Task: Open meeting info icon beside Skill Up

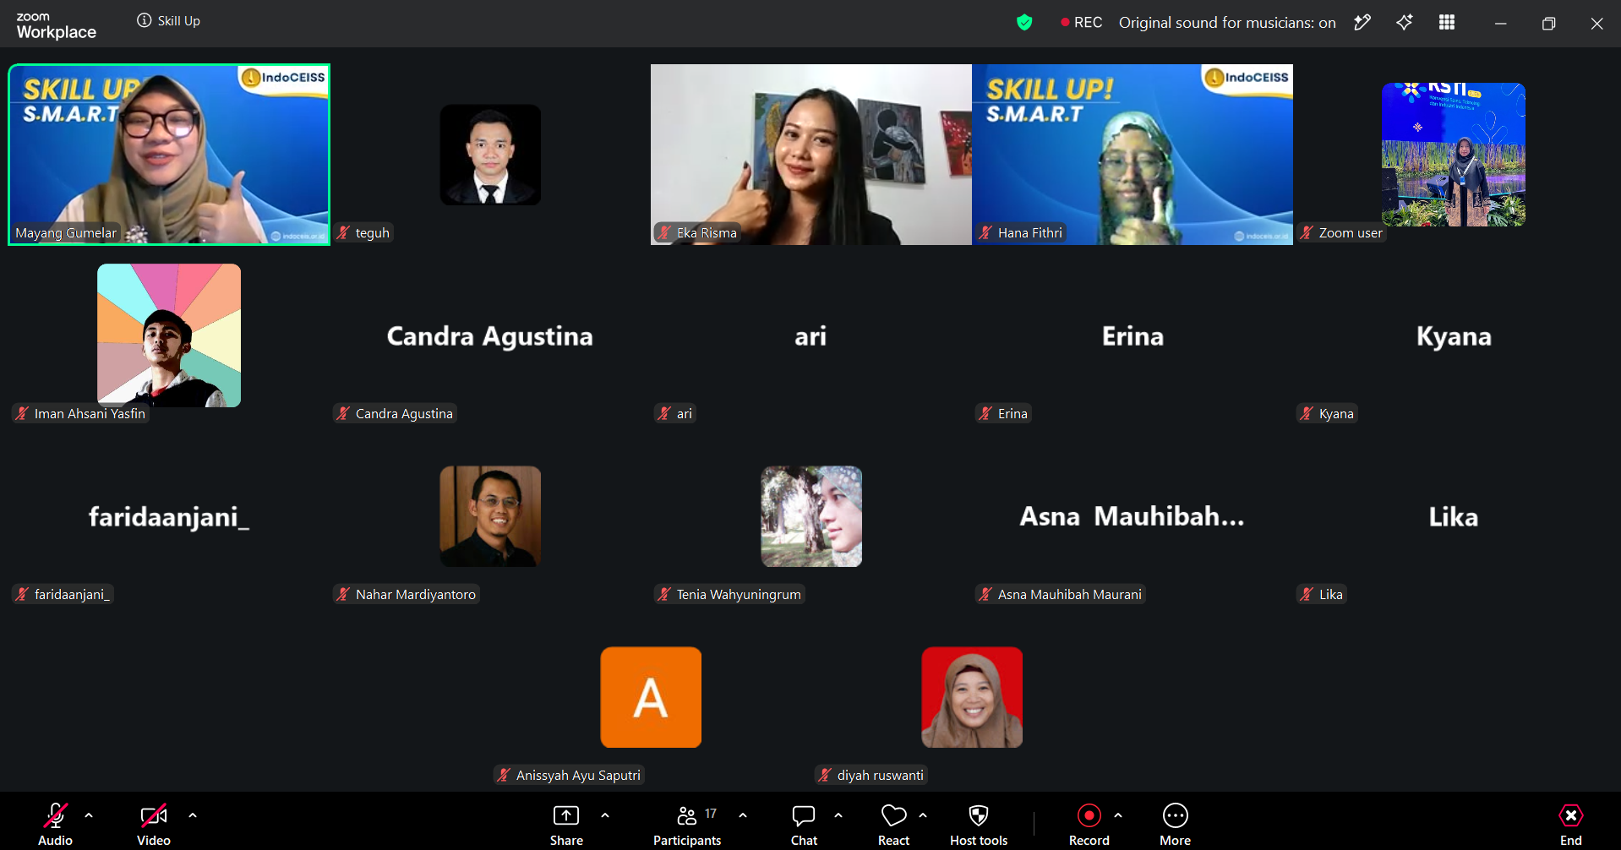Action: pos(144,20)
